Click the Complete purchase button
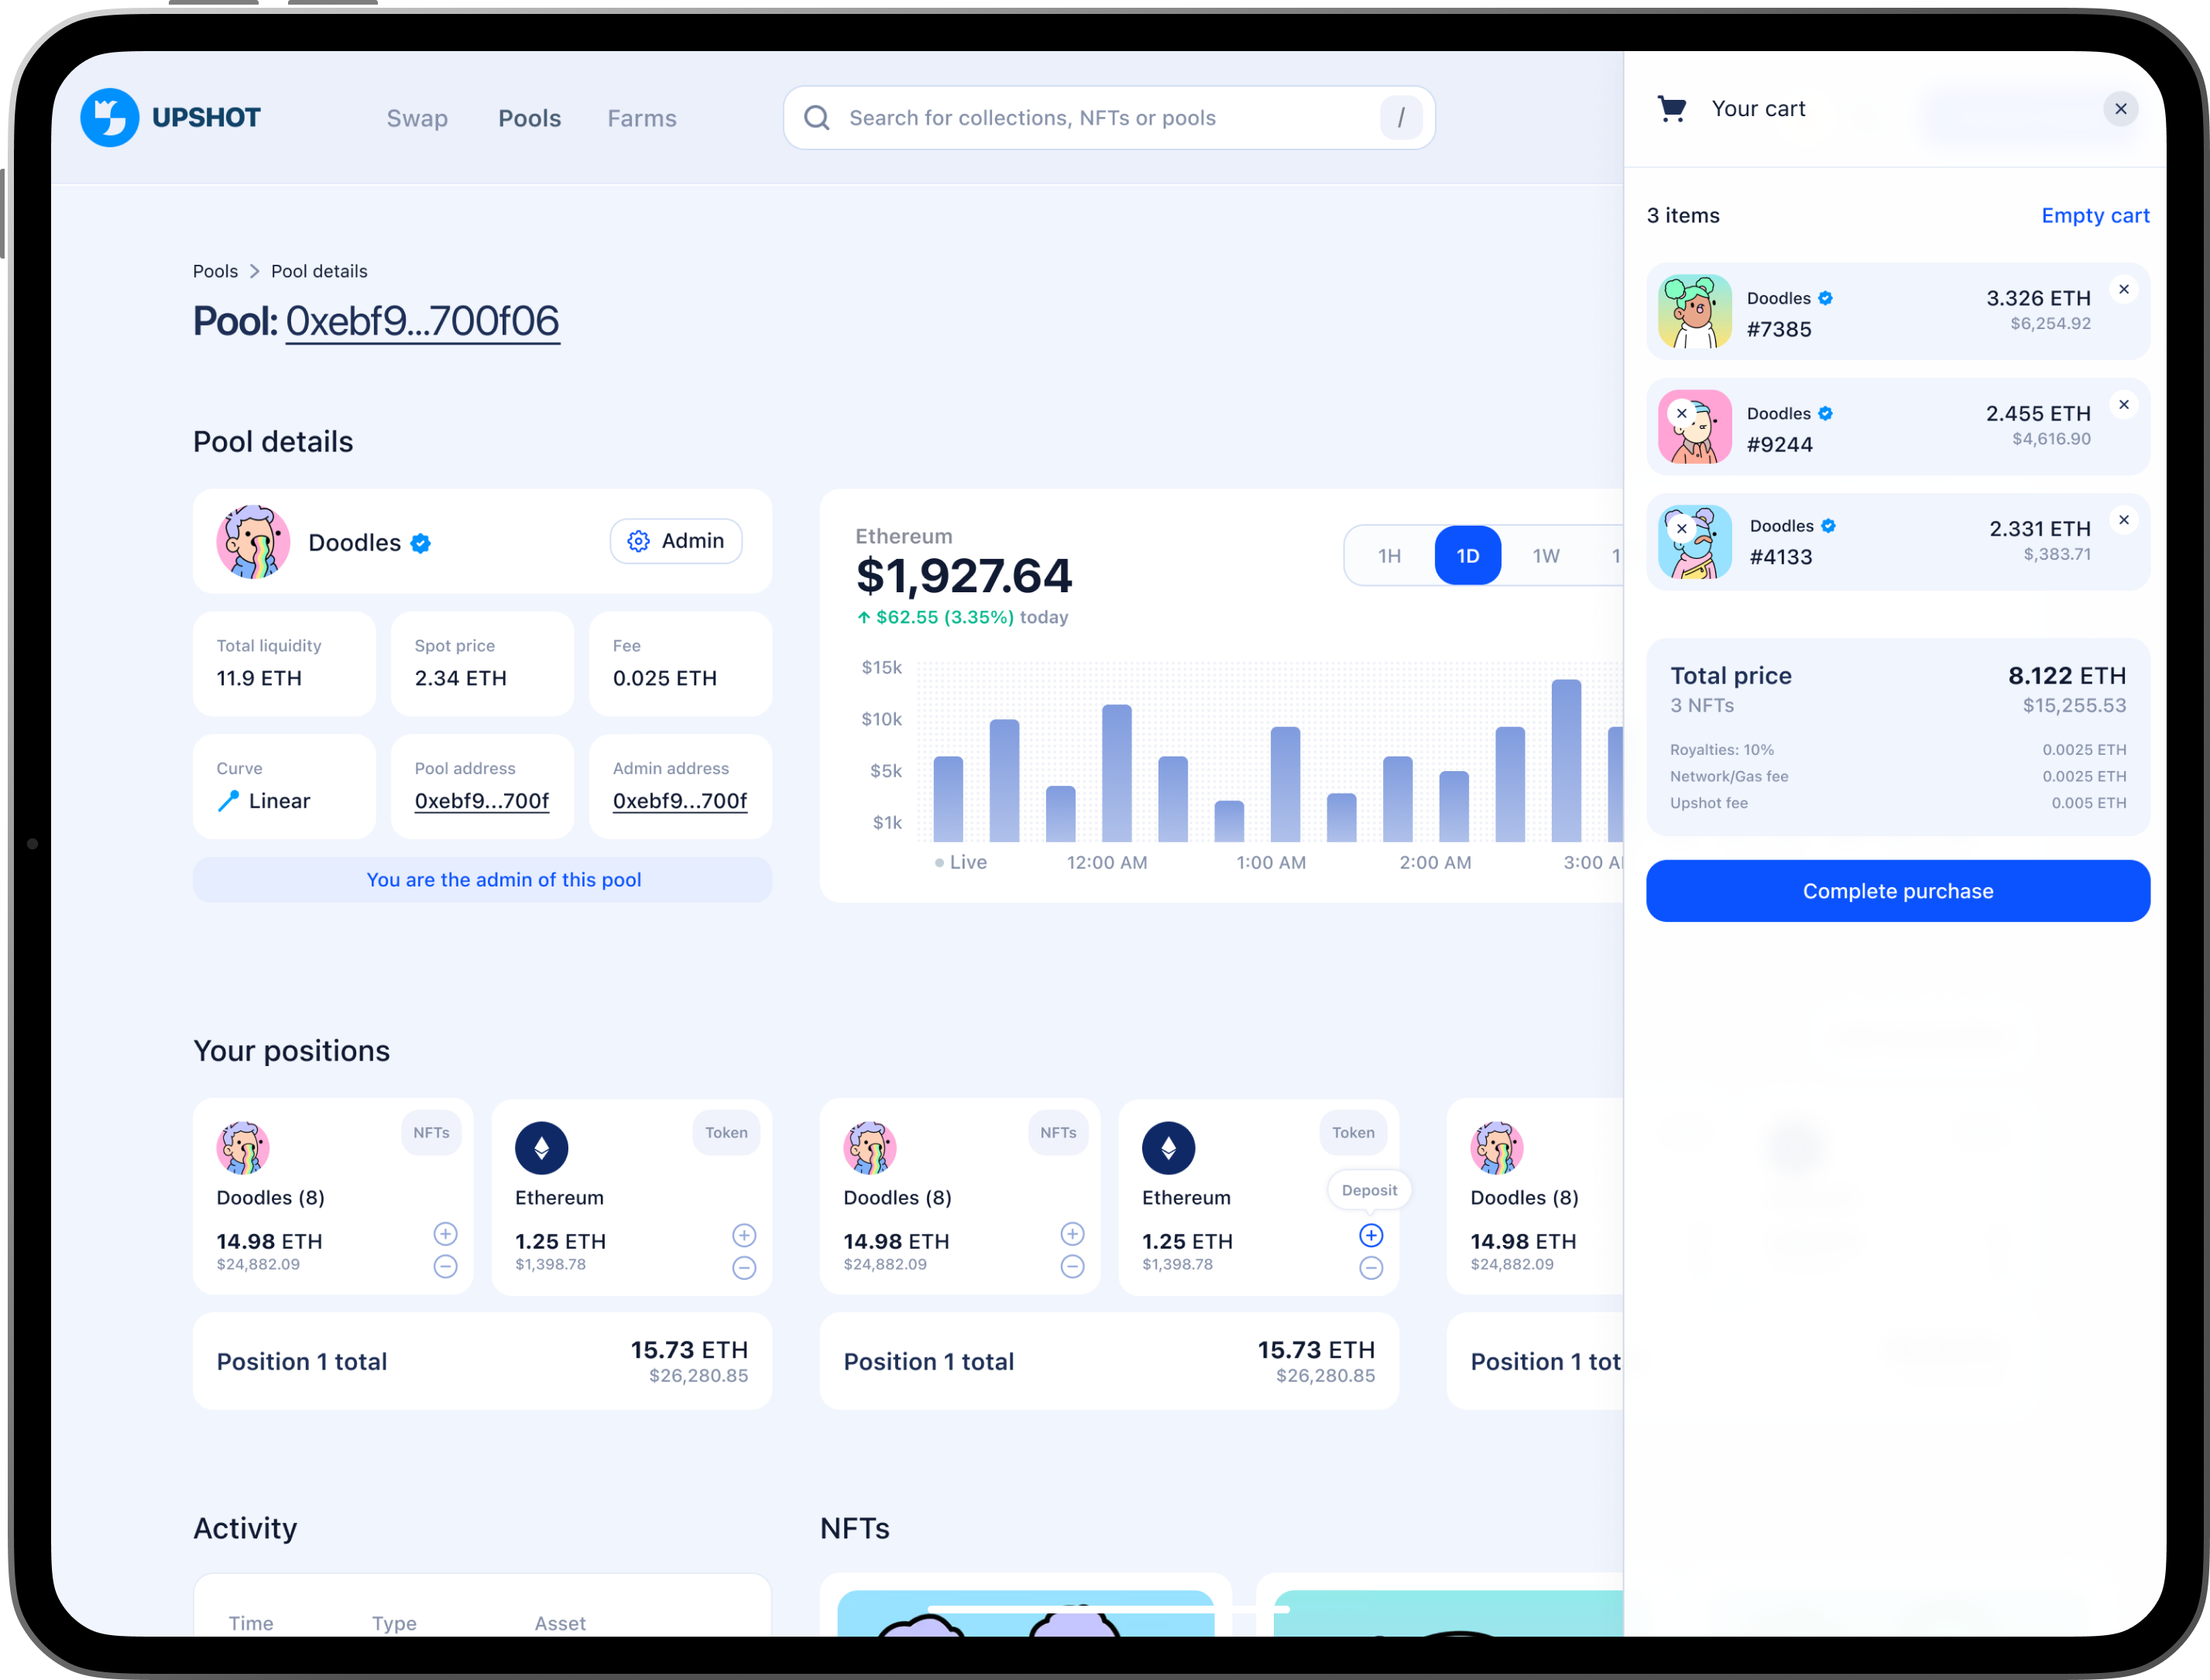Screen dimensions: 2210x1680 pos(1897,891)
